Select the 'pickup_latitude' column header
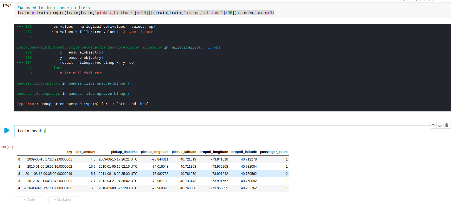The image size is (451, 204). coord(184,152)
